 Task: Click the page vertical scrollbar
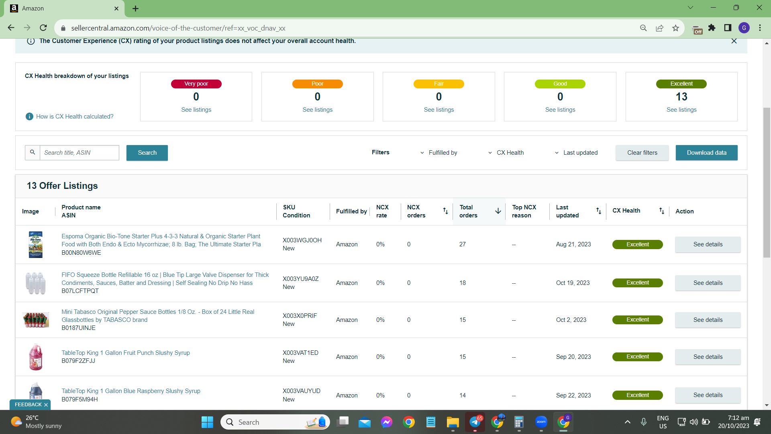click(x=767, y=182)
